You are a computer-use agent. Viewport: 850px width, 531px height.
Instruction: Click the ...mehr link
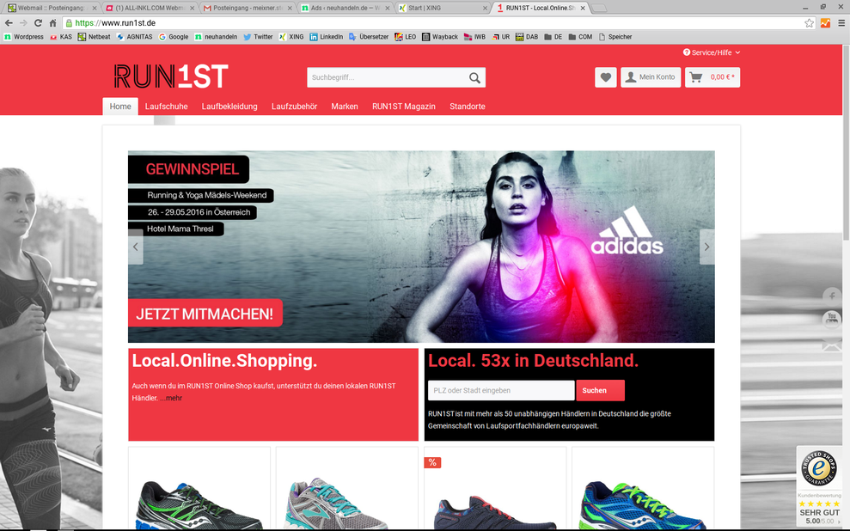point(171,398)
